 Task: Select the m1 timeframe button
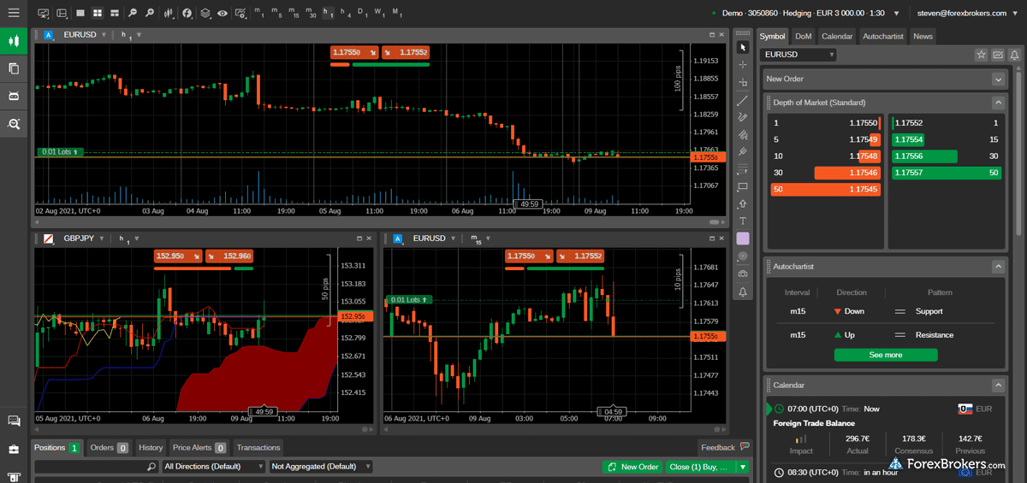pos(259,14)
